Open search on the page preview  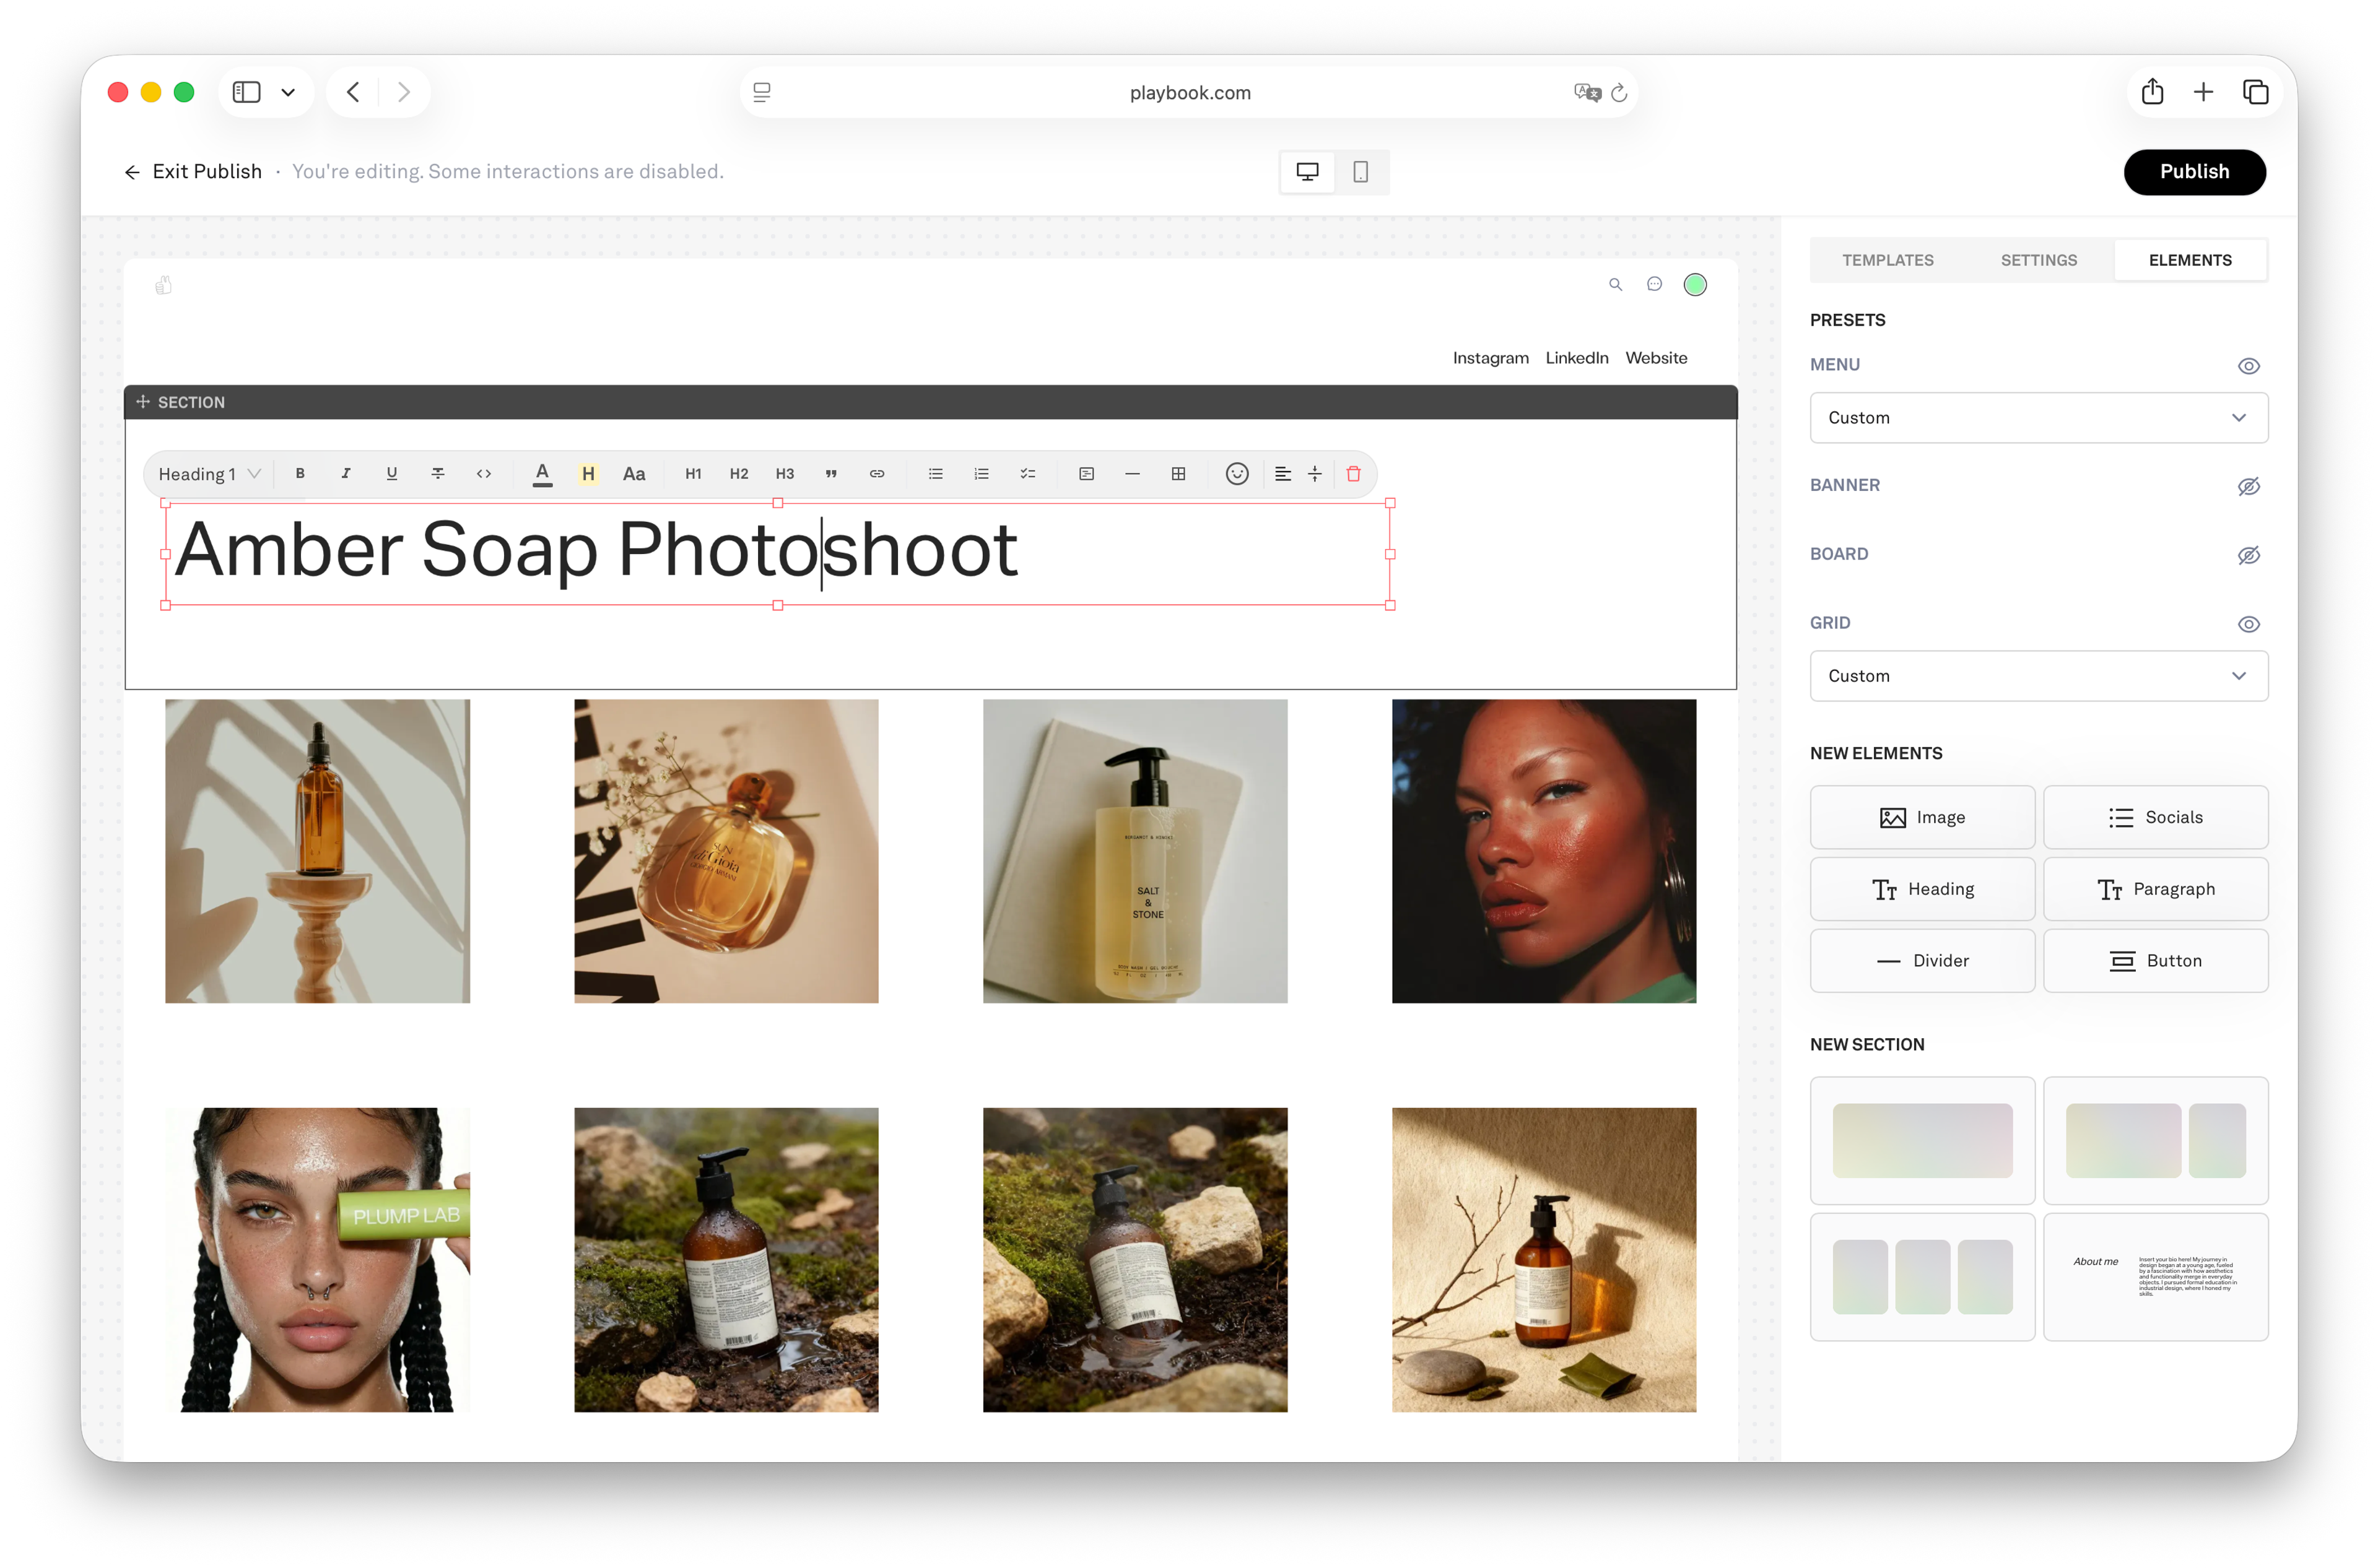tap(1614, 285)
